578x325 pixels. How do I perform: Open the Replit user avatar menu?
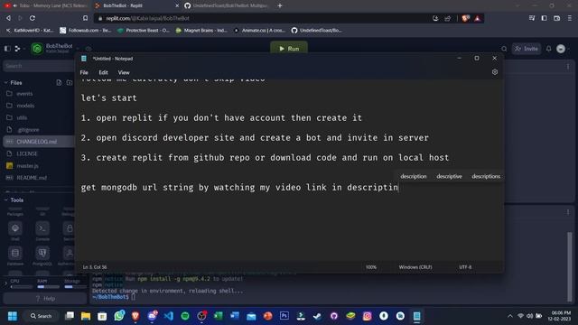click(561, 49)
